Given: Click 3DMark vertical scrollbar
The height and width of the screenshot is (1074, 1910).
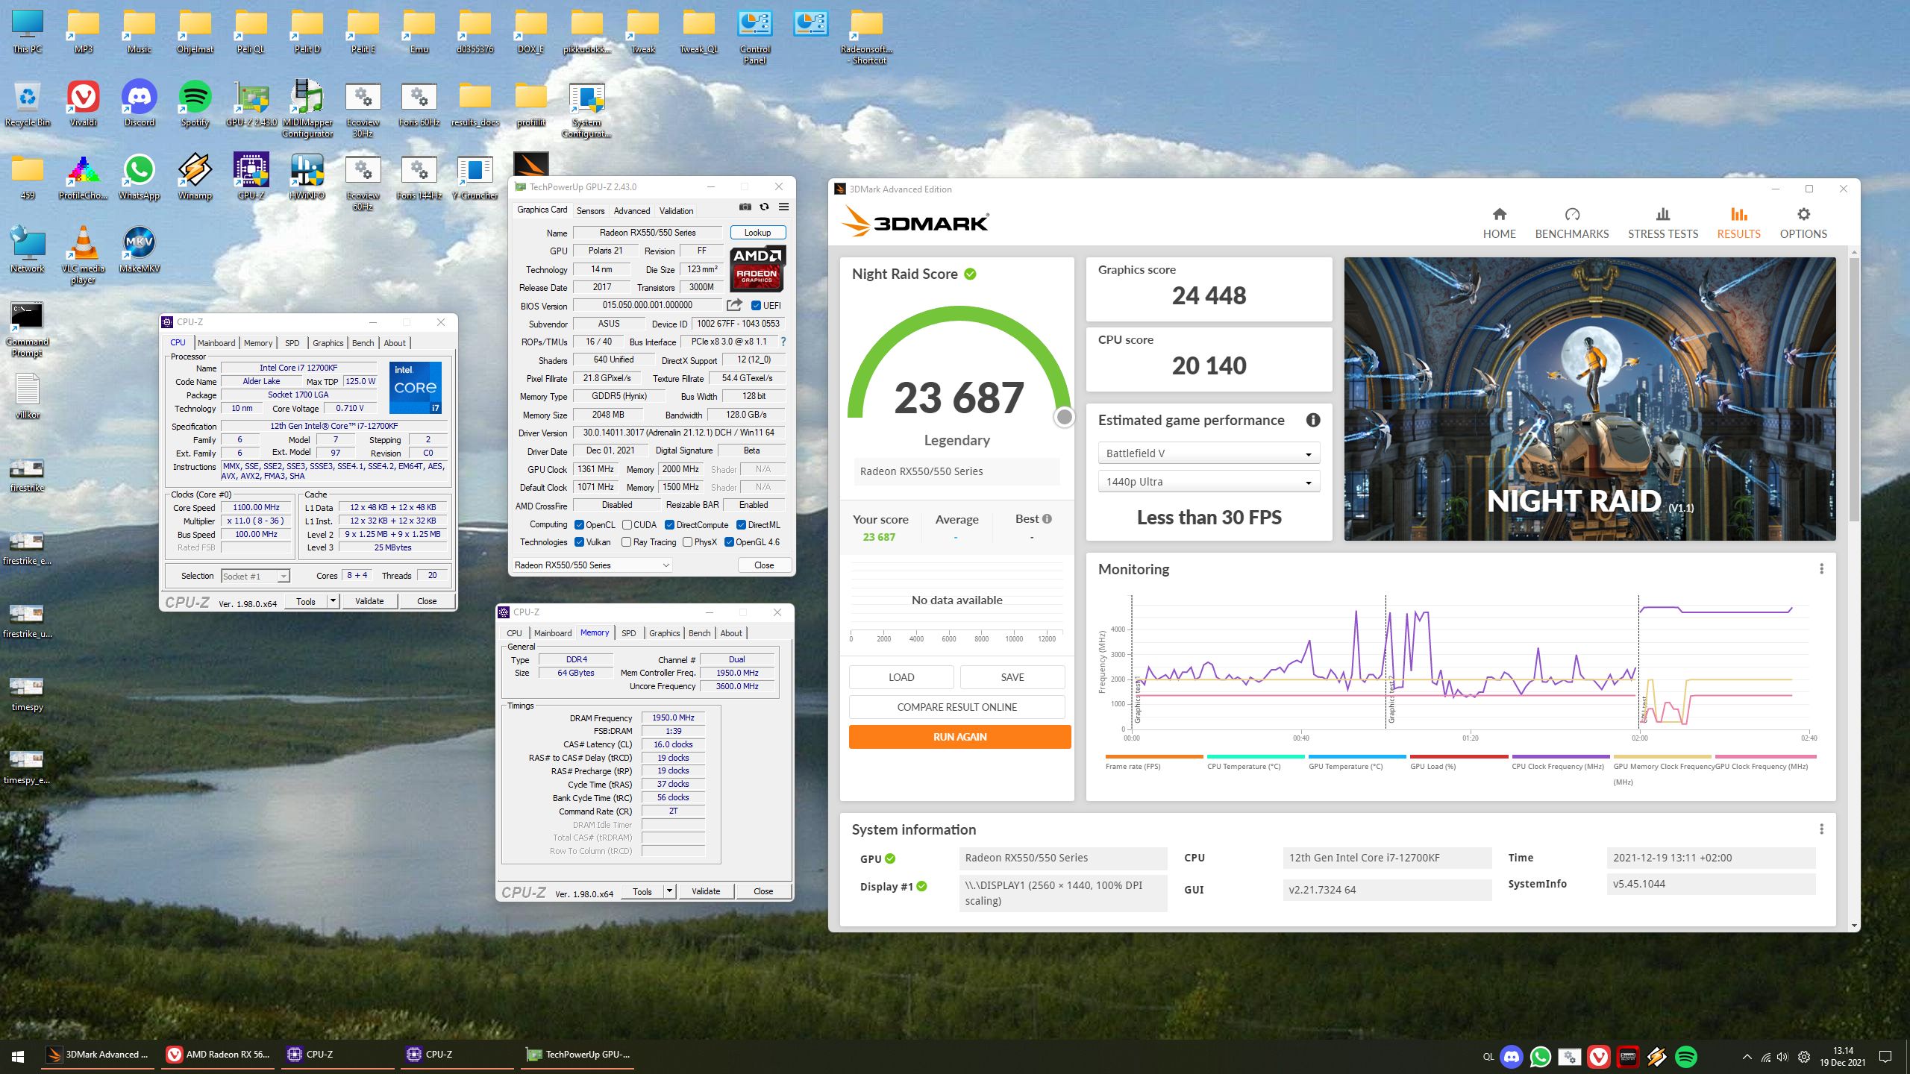Looking at the screenshot, I should coord(1854,389).
